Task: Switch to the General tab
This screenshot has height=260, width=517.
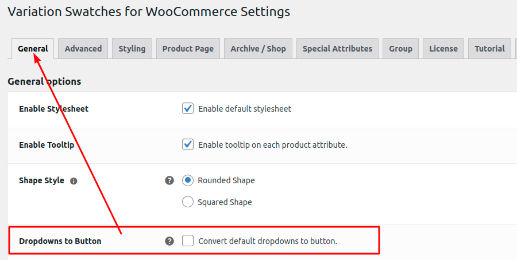Action: point(33,49)
